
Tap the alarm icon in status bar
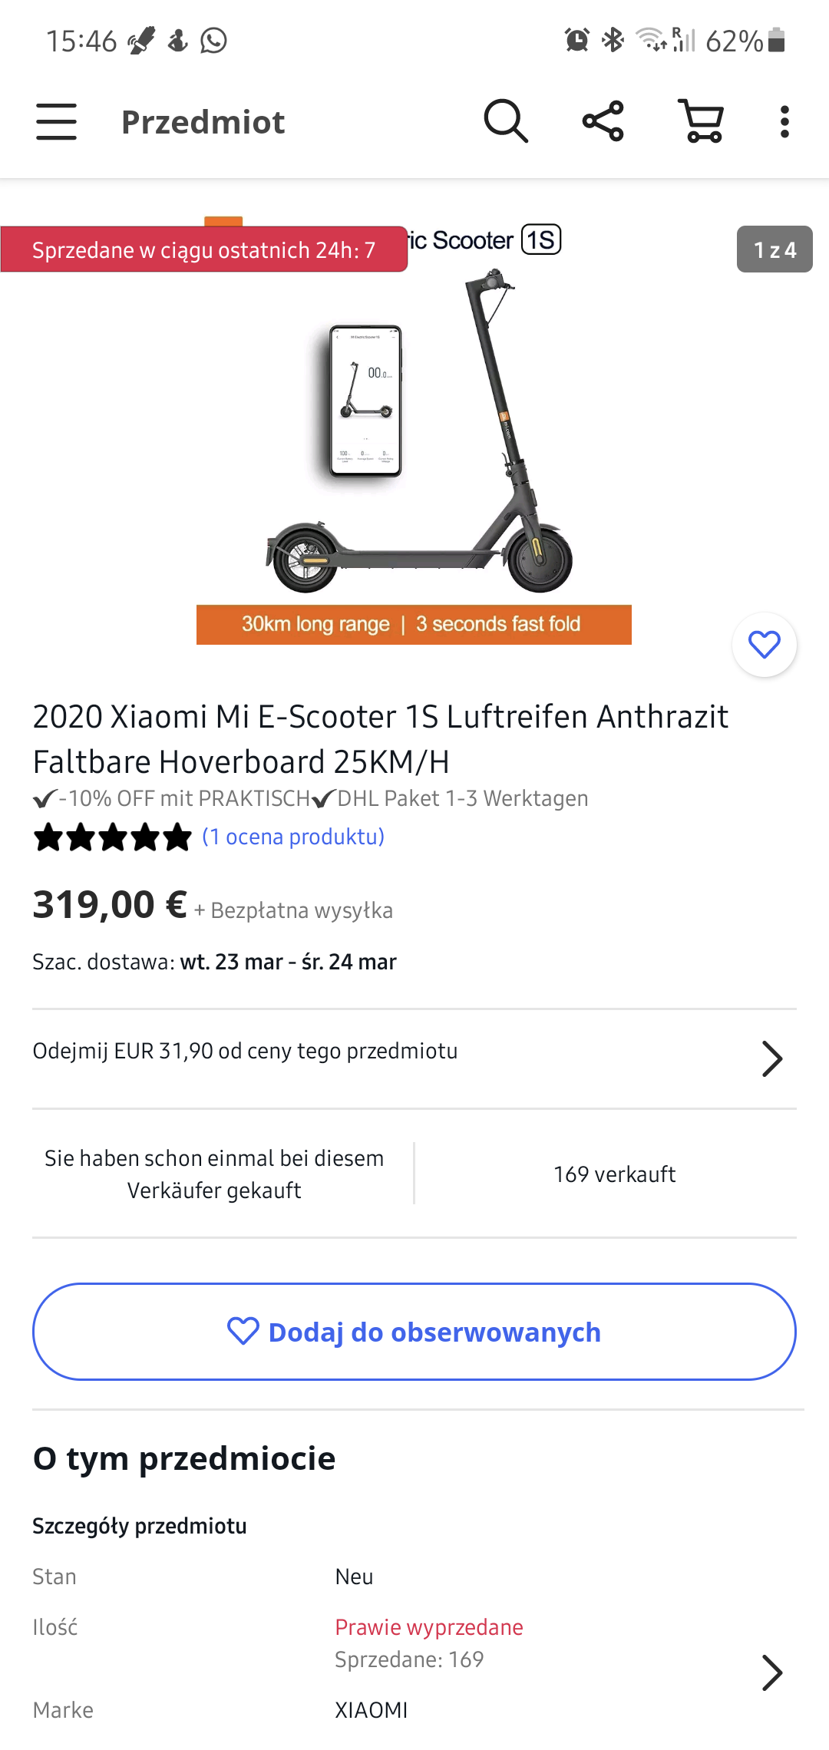(x=576, y=40)
